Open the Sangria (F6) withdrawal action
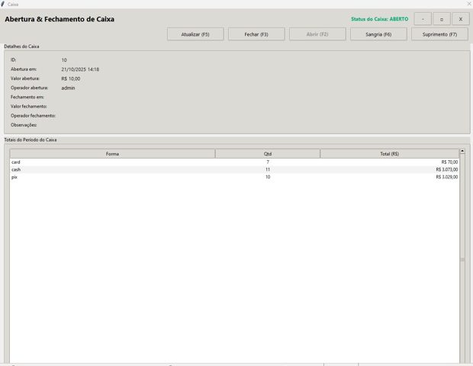Screen dimensions: 473x366 pyautogui.click(x=378, y=34)
